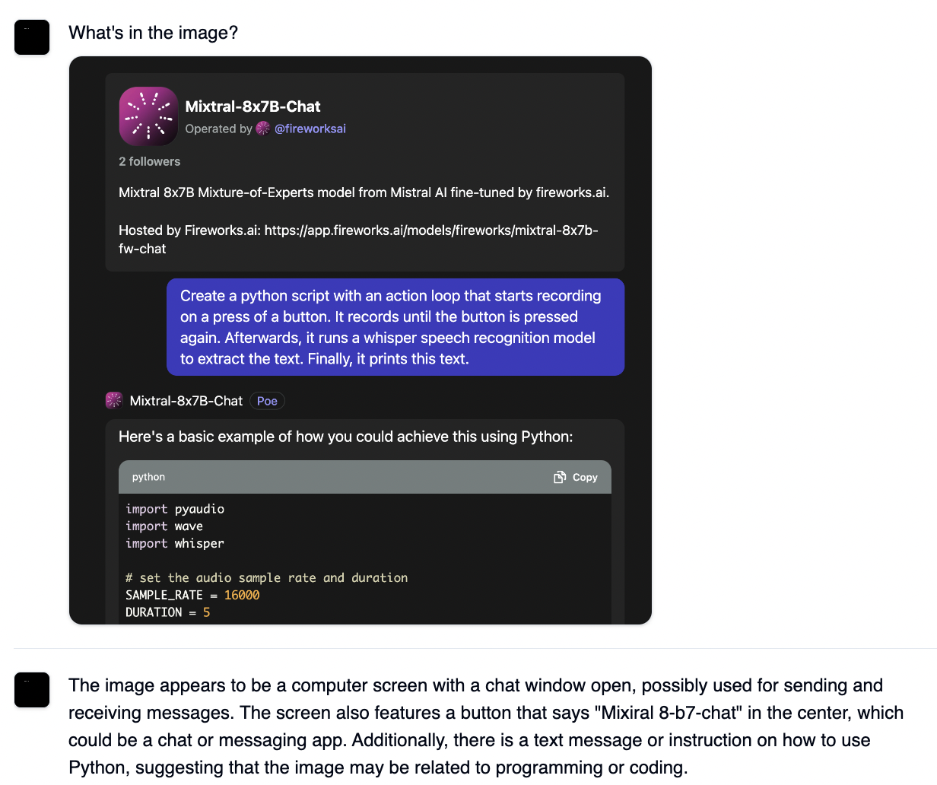Click the Poe badge next to the bot name
The image size is (937, 785).
pos(267,401)
